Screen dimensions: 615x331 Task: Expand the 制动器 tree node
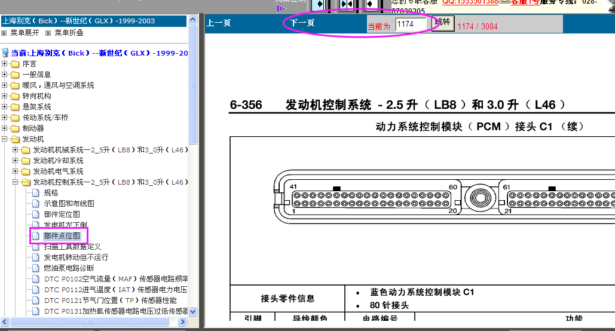pos(5,128)
